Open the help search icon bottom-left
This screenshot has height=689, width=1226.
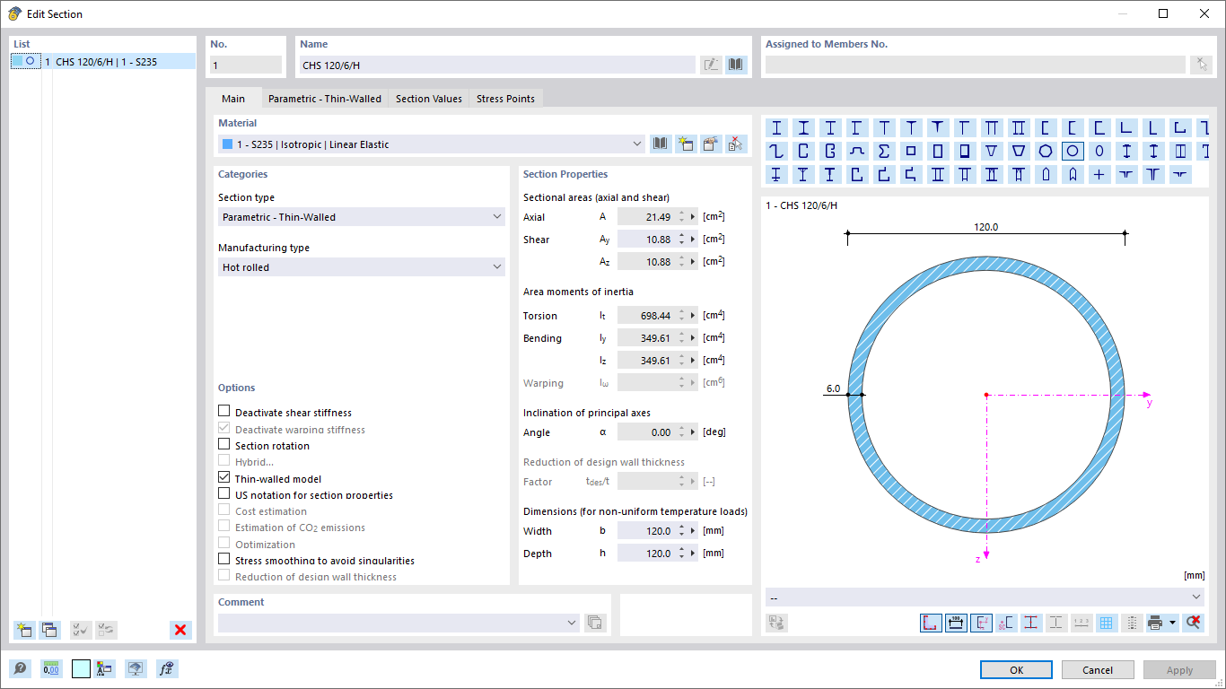pos(20,669)
